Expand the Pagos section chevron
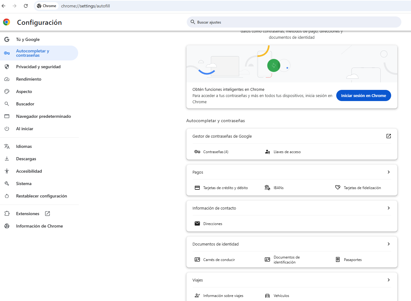The image size is (411, 301). tap(389, 172)
